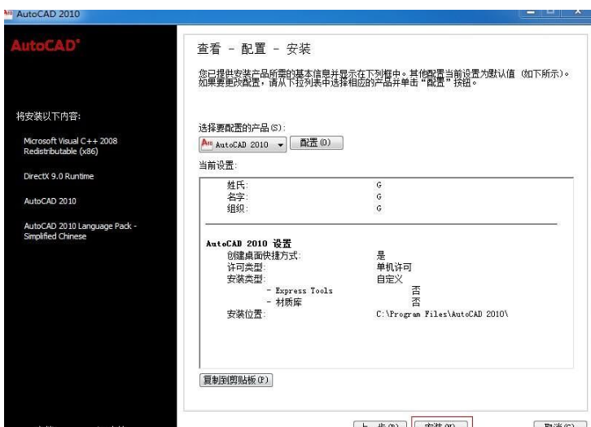This screenshot has width=591, height=427.
Task: Click the 取消 cancel button
Action: (x=560, y=424)
